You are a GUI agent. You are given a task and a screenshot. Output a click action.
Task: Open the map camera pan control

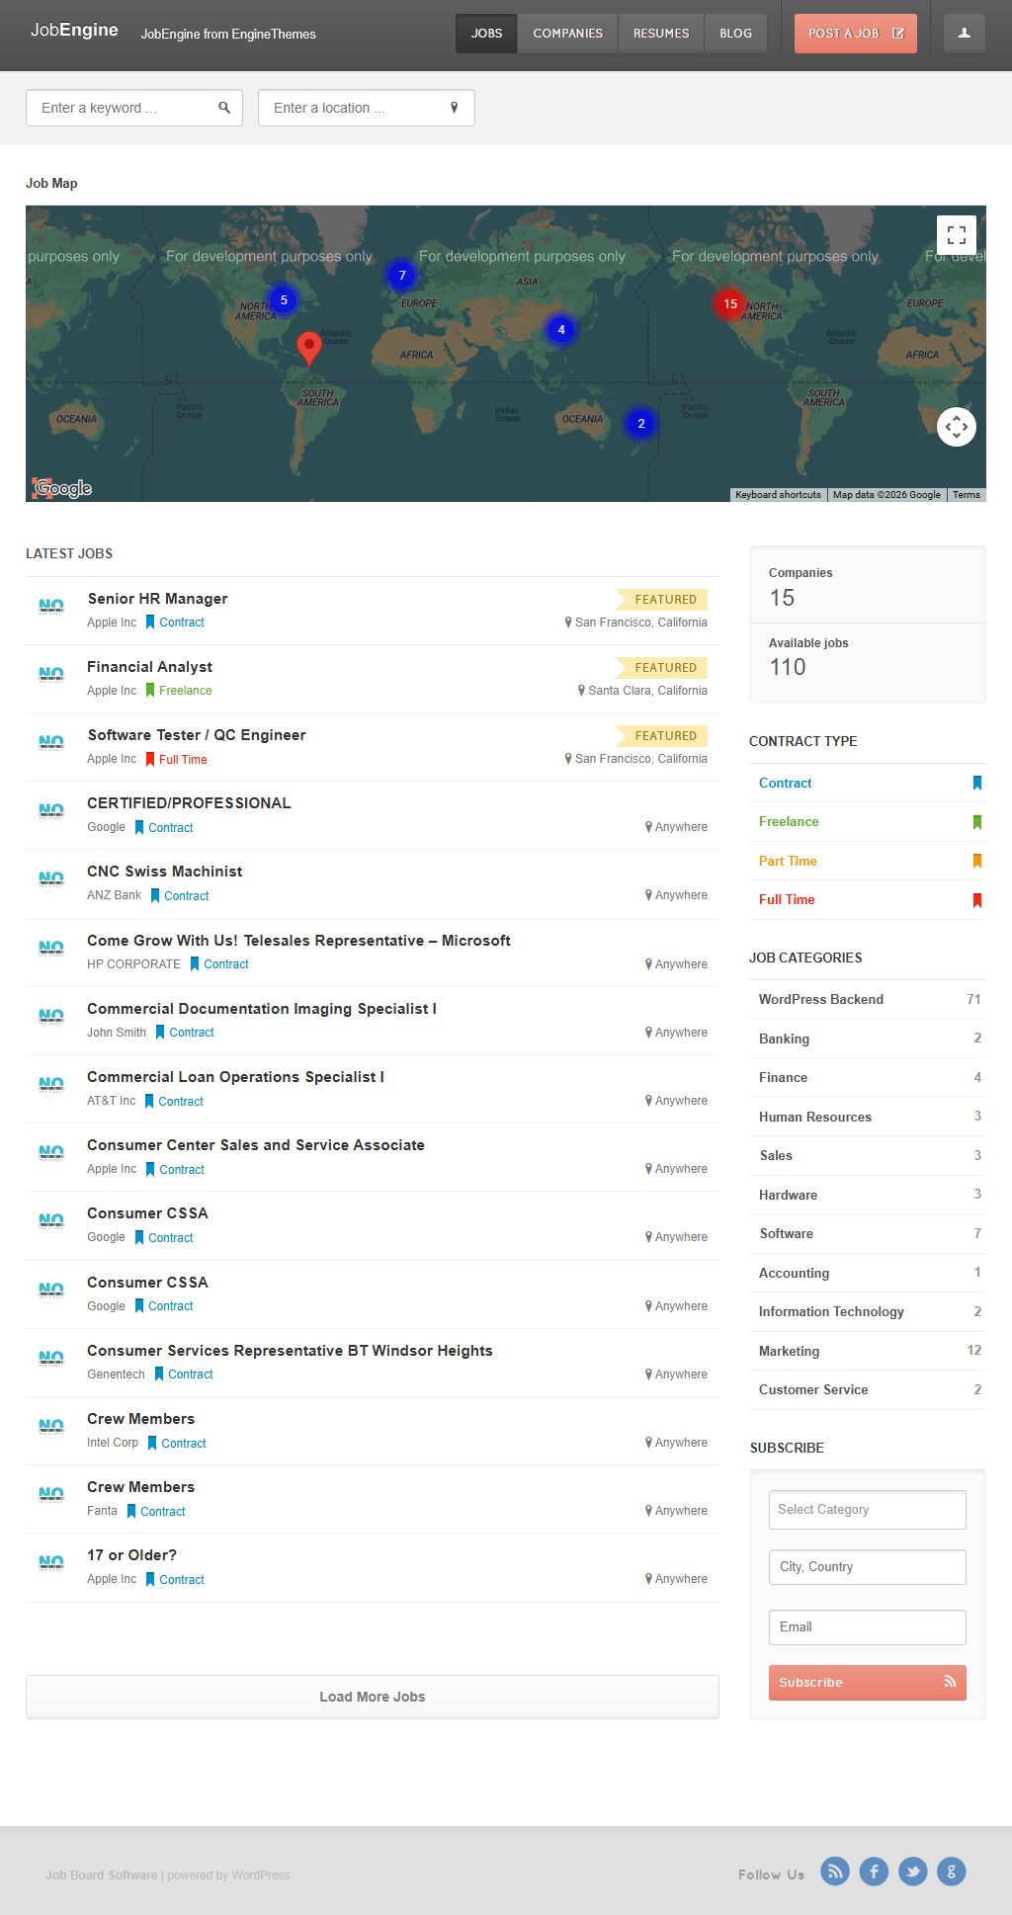(x=956, y=427)
